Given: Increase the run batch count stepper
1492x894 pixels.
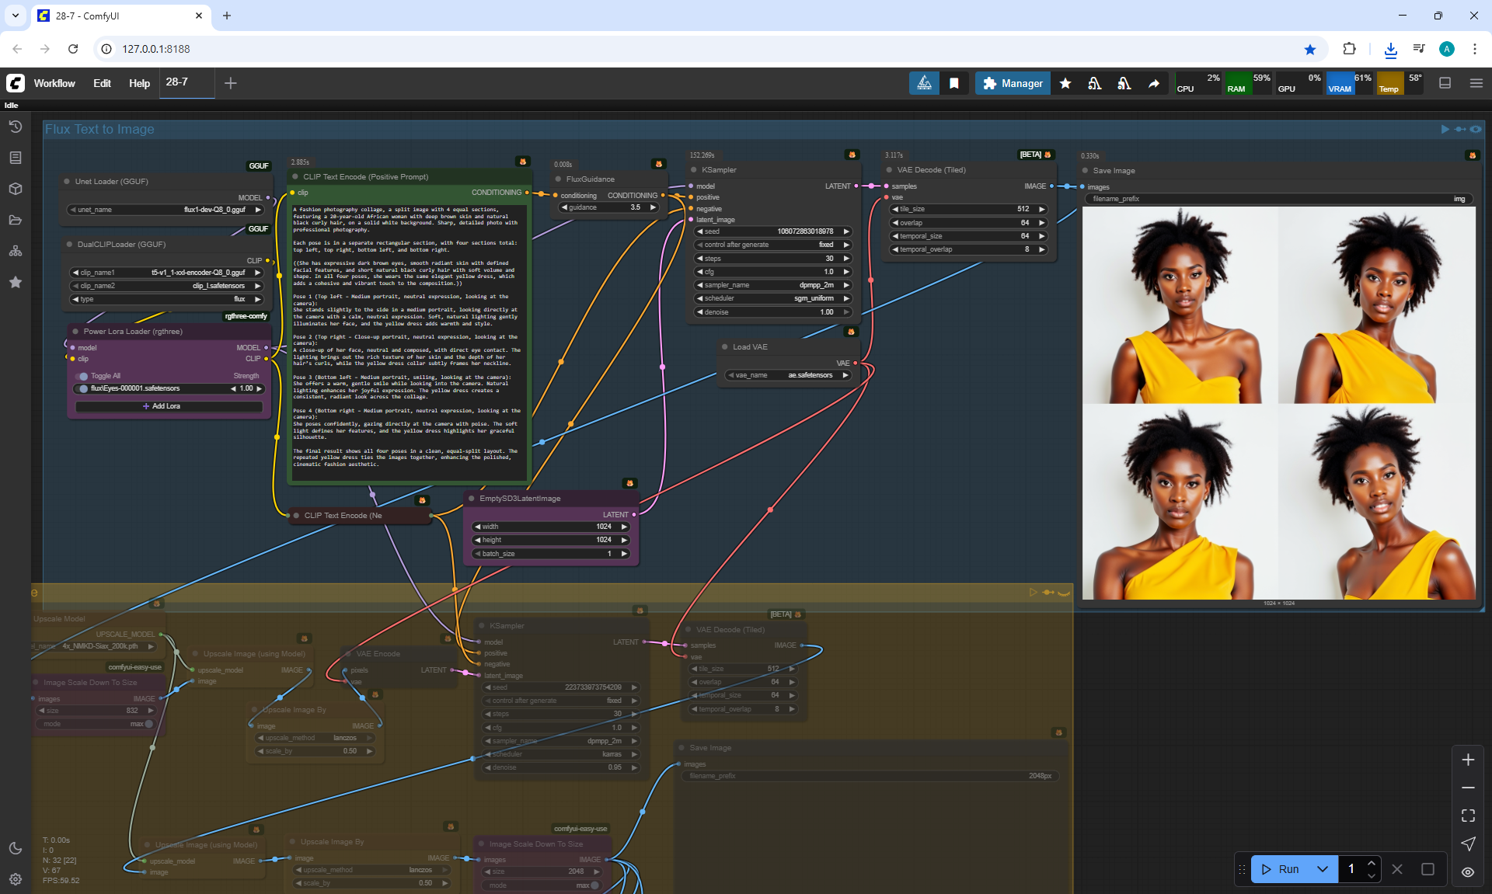Looking at the screenshot, I should (x=1372, y=863).
